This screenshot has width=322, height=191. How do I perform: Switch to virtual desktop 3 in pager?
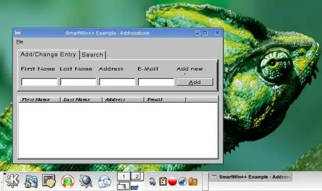click(x=124, y=186)
